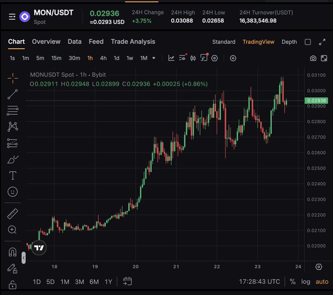333x295 pixels.
Task: Open the go to date calendar icon
Action: 127,281
